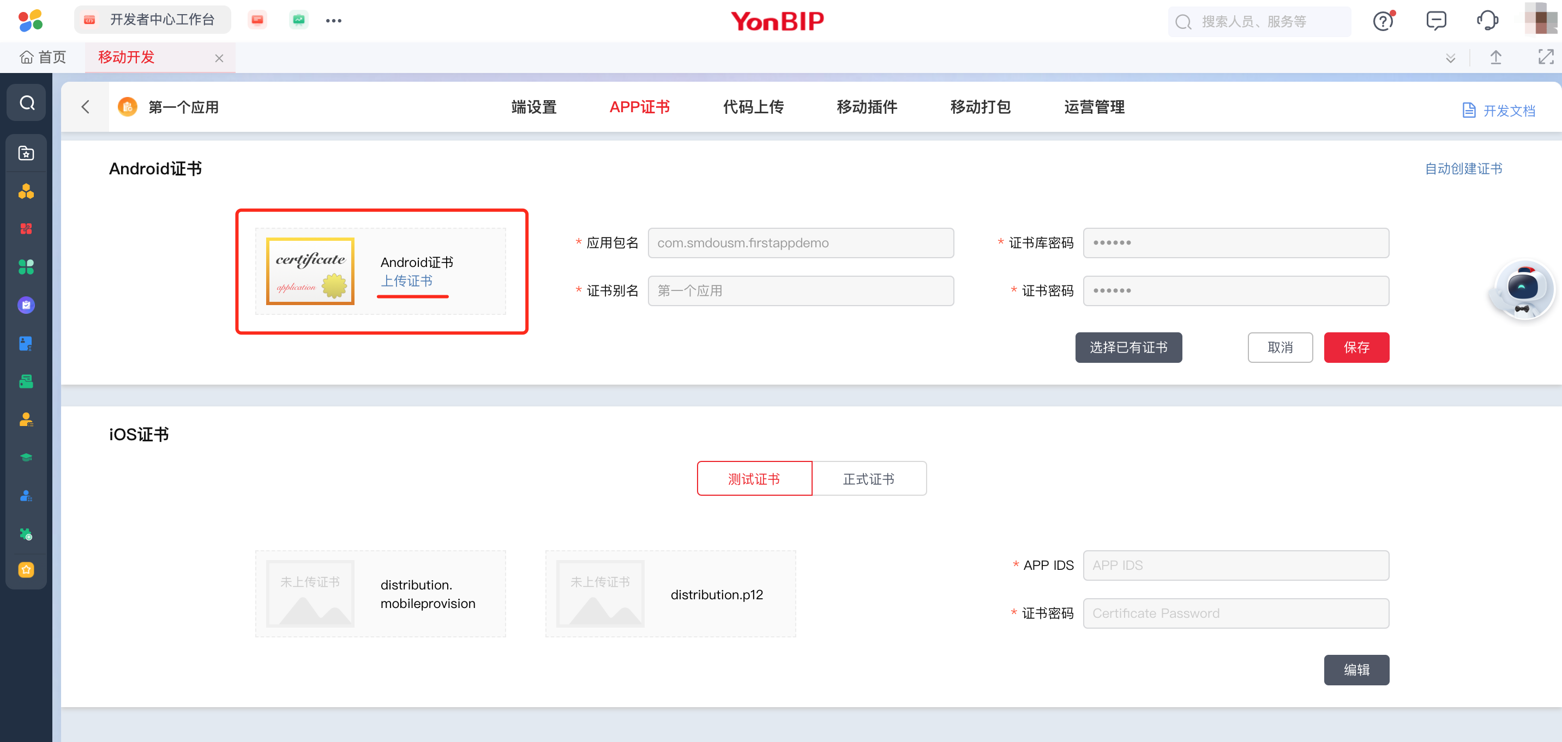
Task: Click the sidebar search icon
Action: pos(27,103)
